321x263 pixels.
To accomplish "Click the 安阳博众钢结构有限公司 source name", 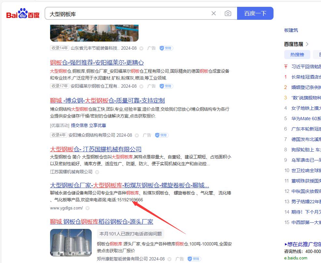I will (x=92, y=135).
